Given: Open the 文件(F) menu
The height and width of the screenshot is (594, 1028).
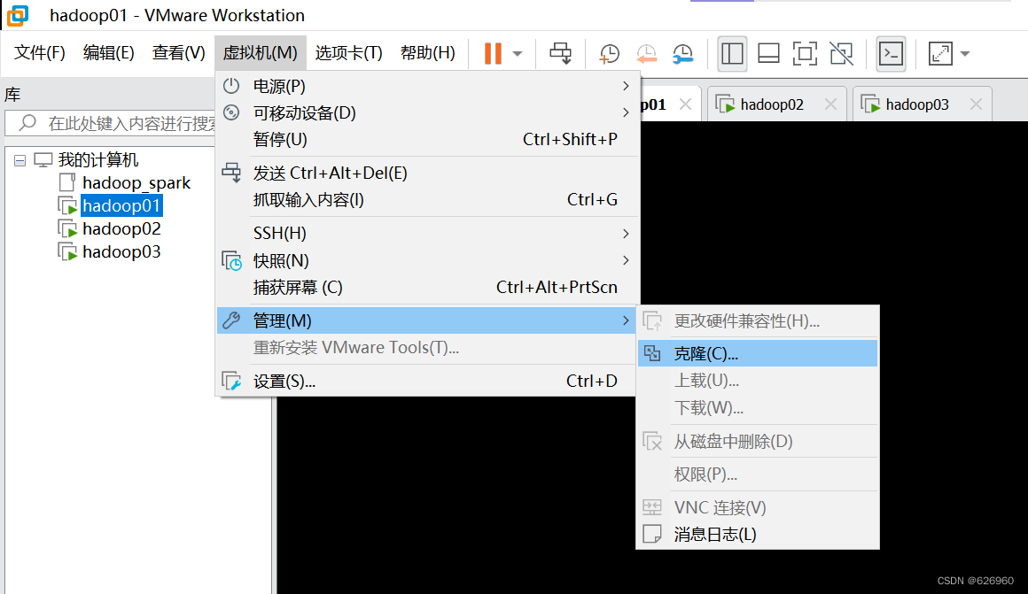Looking at the screenshot, I should coord(40,52).
